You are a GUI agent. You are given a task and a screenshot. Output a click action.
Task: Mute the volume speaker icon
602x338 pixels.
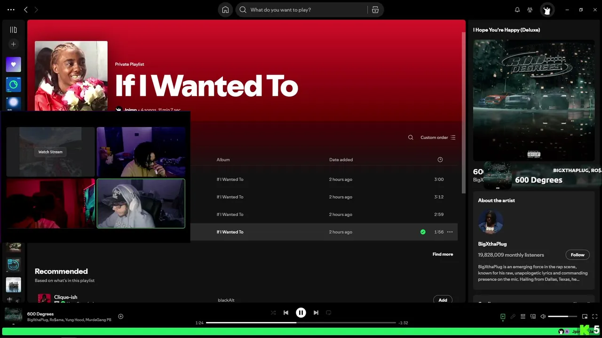543,316
